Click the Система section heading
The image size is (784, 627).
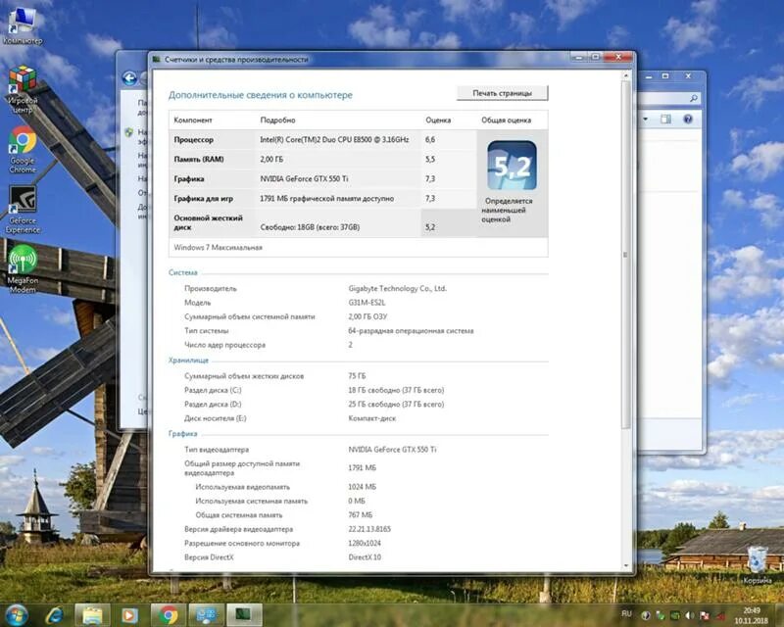click(x=182, y=272)
